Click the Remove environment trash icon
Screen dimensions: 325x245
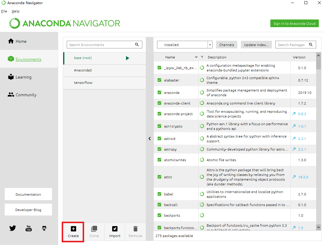(x=135, y=229)
